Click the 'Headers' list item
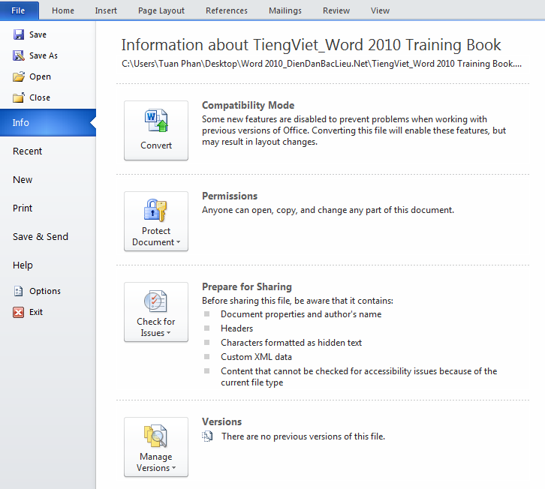The width and height of the screenshot is (545, 489). (x=236, y=328)
